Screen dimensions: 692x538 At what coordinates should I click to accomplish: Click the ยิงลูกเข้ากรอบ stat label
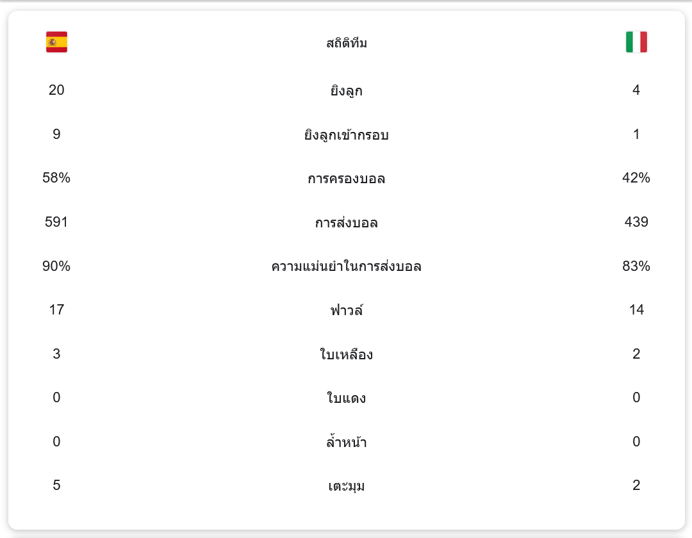(347, 135)
